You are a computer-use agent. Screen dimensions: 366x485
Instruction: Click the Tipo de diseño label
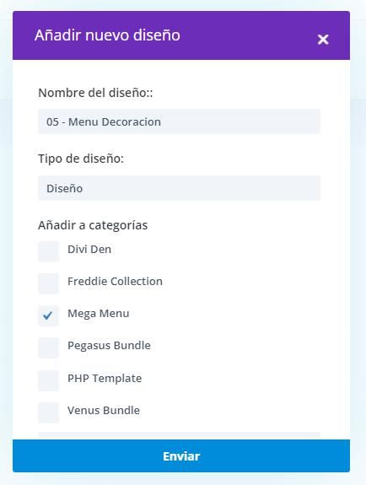[81, 159]
